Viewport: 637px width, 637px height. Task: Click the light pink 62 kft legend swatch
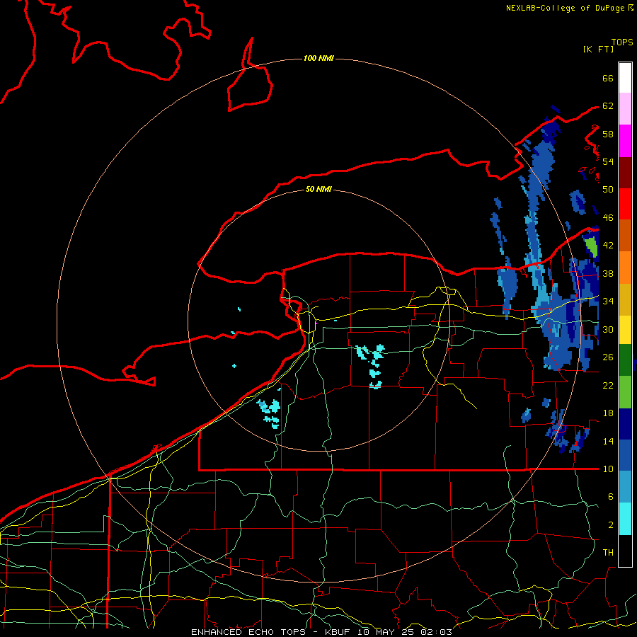click(625, 108)
